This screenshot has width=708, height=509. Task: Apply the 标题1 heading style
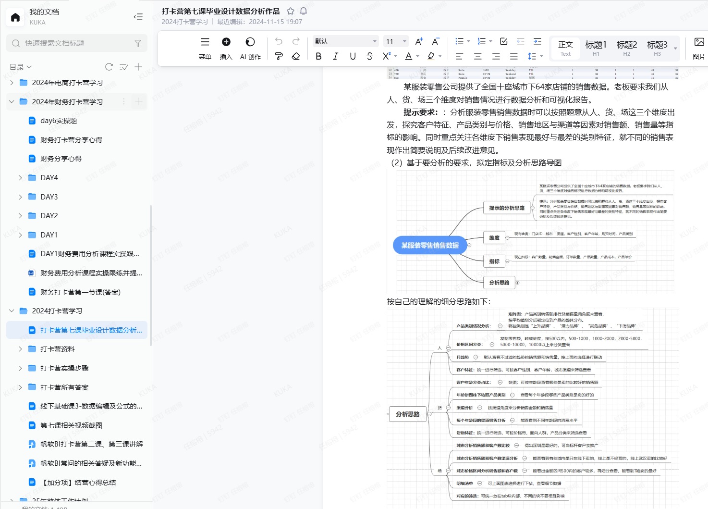(x=596, y=45)
